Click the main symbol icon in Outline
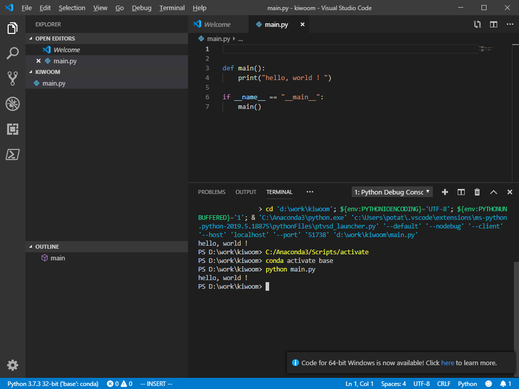 [x=45, y=258]
